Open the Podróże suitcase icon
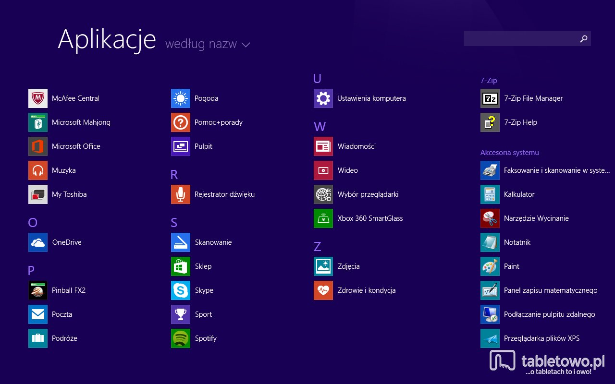 tap(38, 338)
